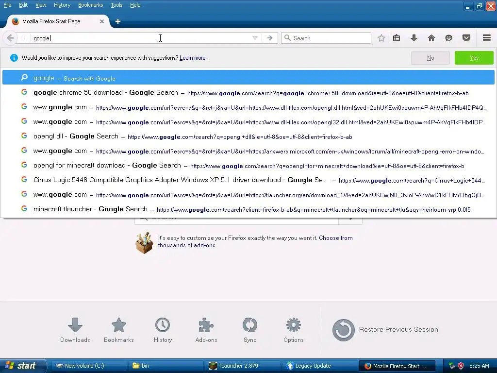Open the Tools menu
Screen dimensions: 497x373
(116, 5)
